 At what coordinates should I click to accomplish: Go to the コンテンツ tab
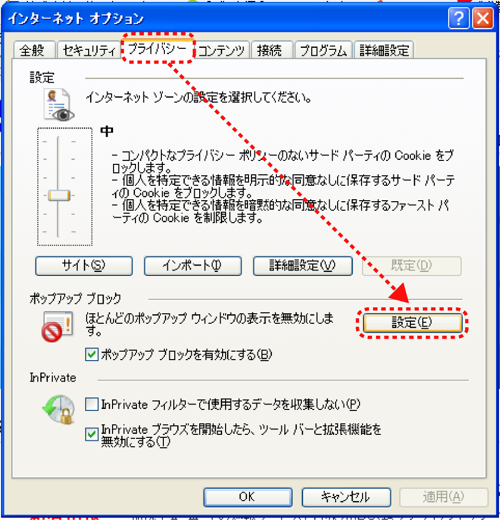(222, 50)
